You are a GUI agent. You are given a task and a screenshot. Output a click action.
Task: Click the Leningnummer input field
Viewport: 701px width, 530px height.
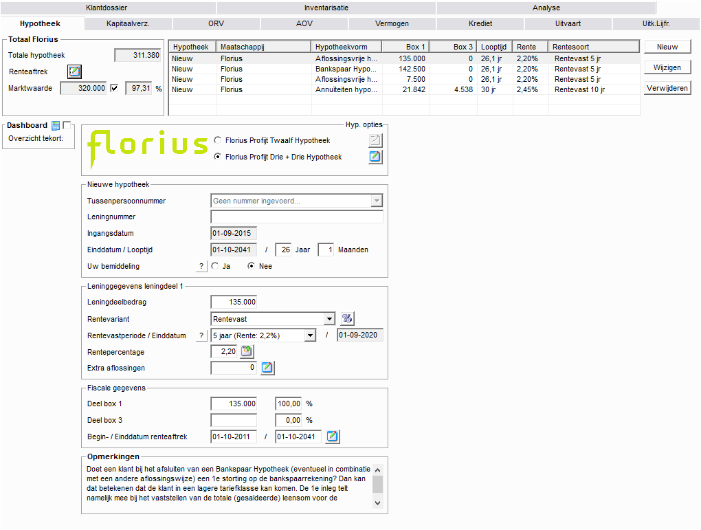(x=297, y=217)
